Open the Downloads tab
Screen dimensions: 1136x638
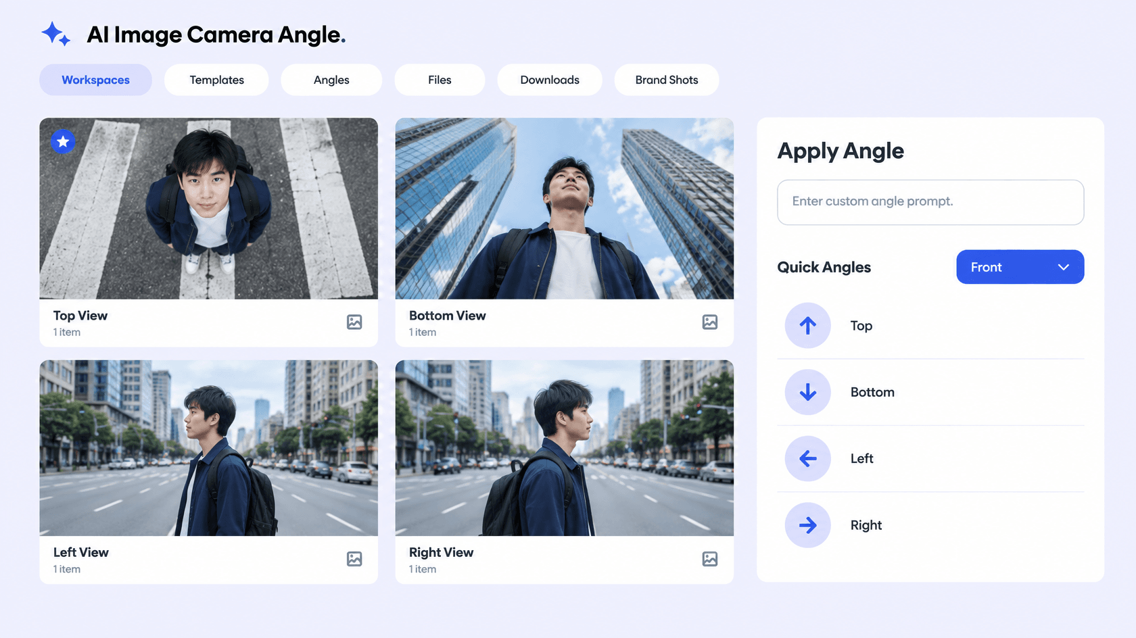550,80
